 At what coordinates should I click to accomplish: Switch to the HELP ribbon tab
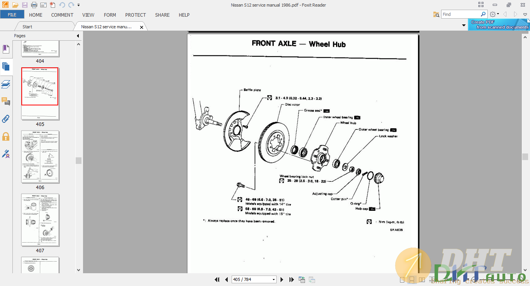[x=184, y=15]
